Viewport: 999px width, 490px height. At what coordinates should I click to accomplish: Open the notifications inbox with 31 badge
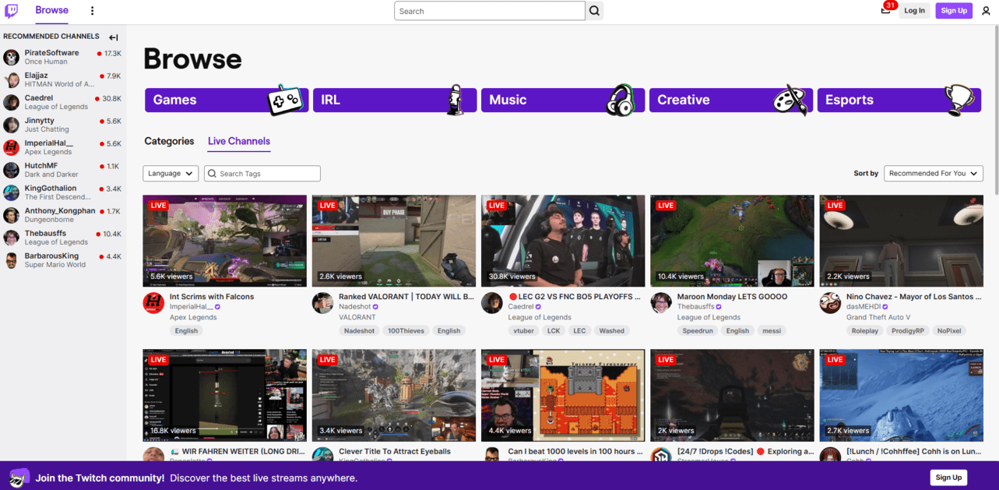coord(885,10)
